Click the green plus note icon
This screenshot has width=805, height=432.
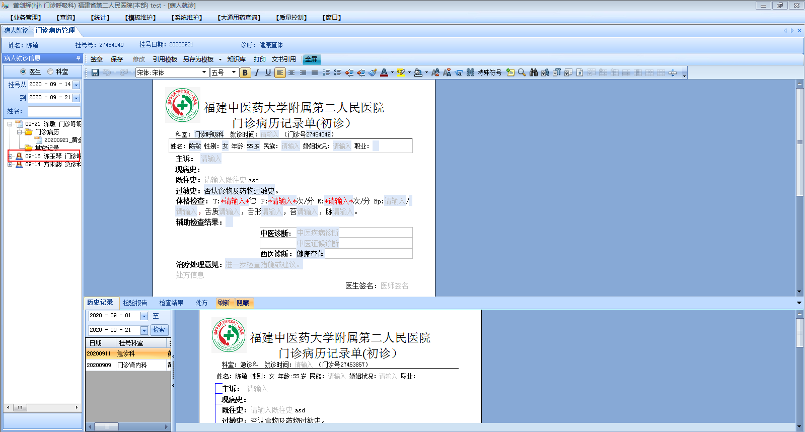tap(510, 73)
